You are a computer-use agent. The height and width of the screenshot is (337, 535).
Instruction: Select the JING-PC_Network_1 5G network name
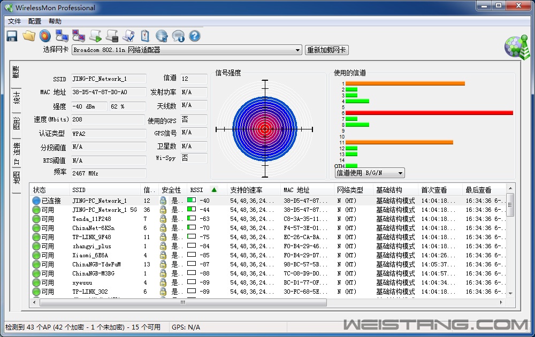[x=104, y=210]
